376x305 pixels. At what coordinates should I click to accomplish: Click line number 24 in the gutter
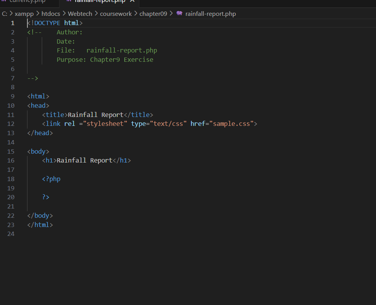(x=10, y=234)
